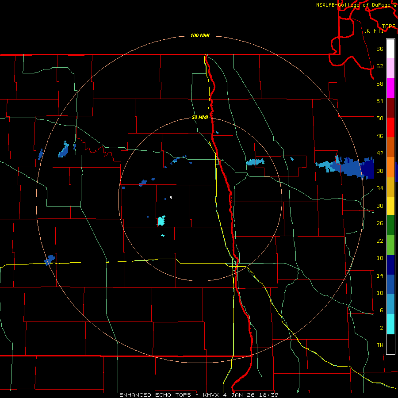The image size is (398, 398).
Task: Click the legend value "62"
Action: [380, 66]
